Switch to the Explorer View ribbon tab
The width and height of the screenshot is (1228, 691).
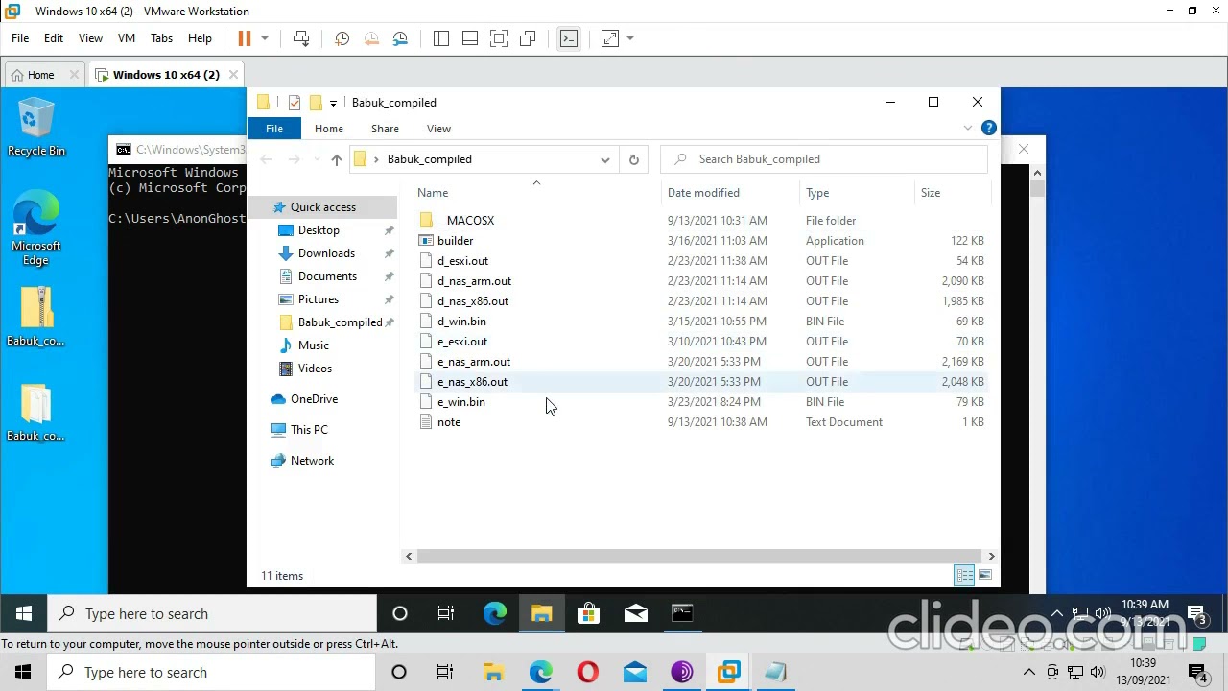438,129
